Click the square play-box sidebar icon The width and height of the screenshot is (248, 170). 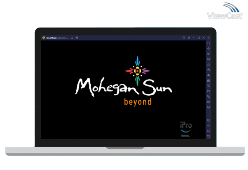pos(208,59)
